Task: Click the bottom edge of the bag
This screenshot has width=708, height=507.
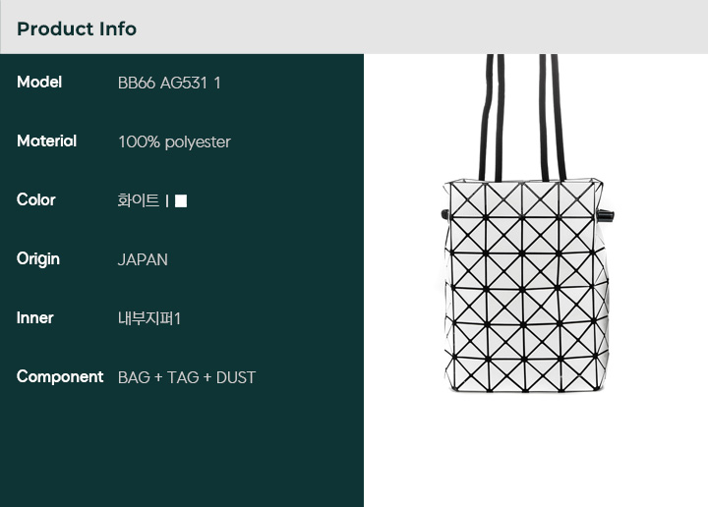Action: pos(527,389)
